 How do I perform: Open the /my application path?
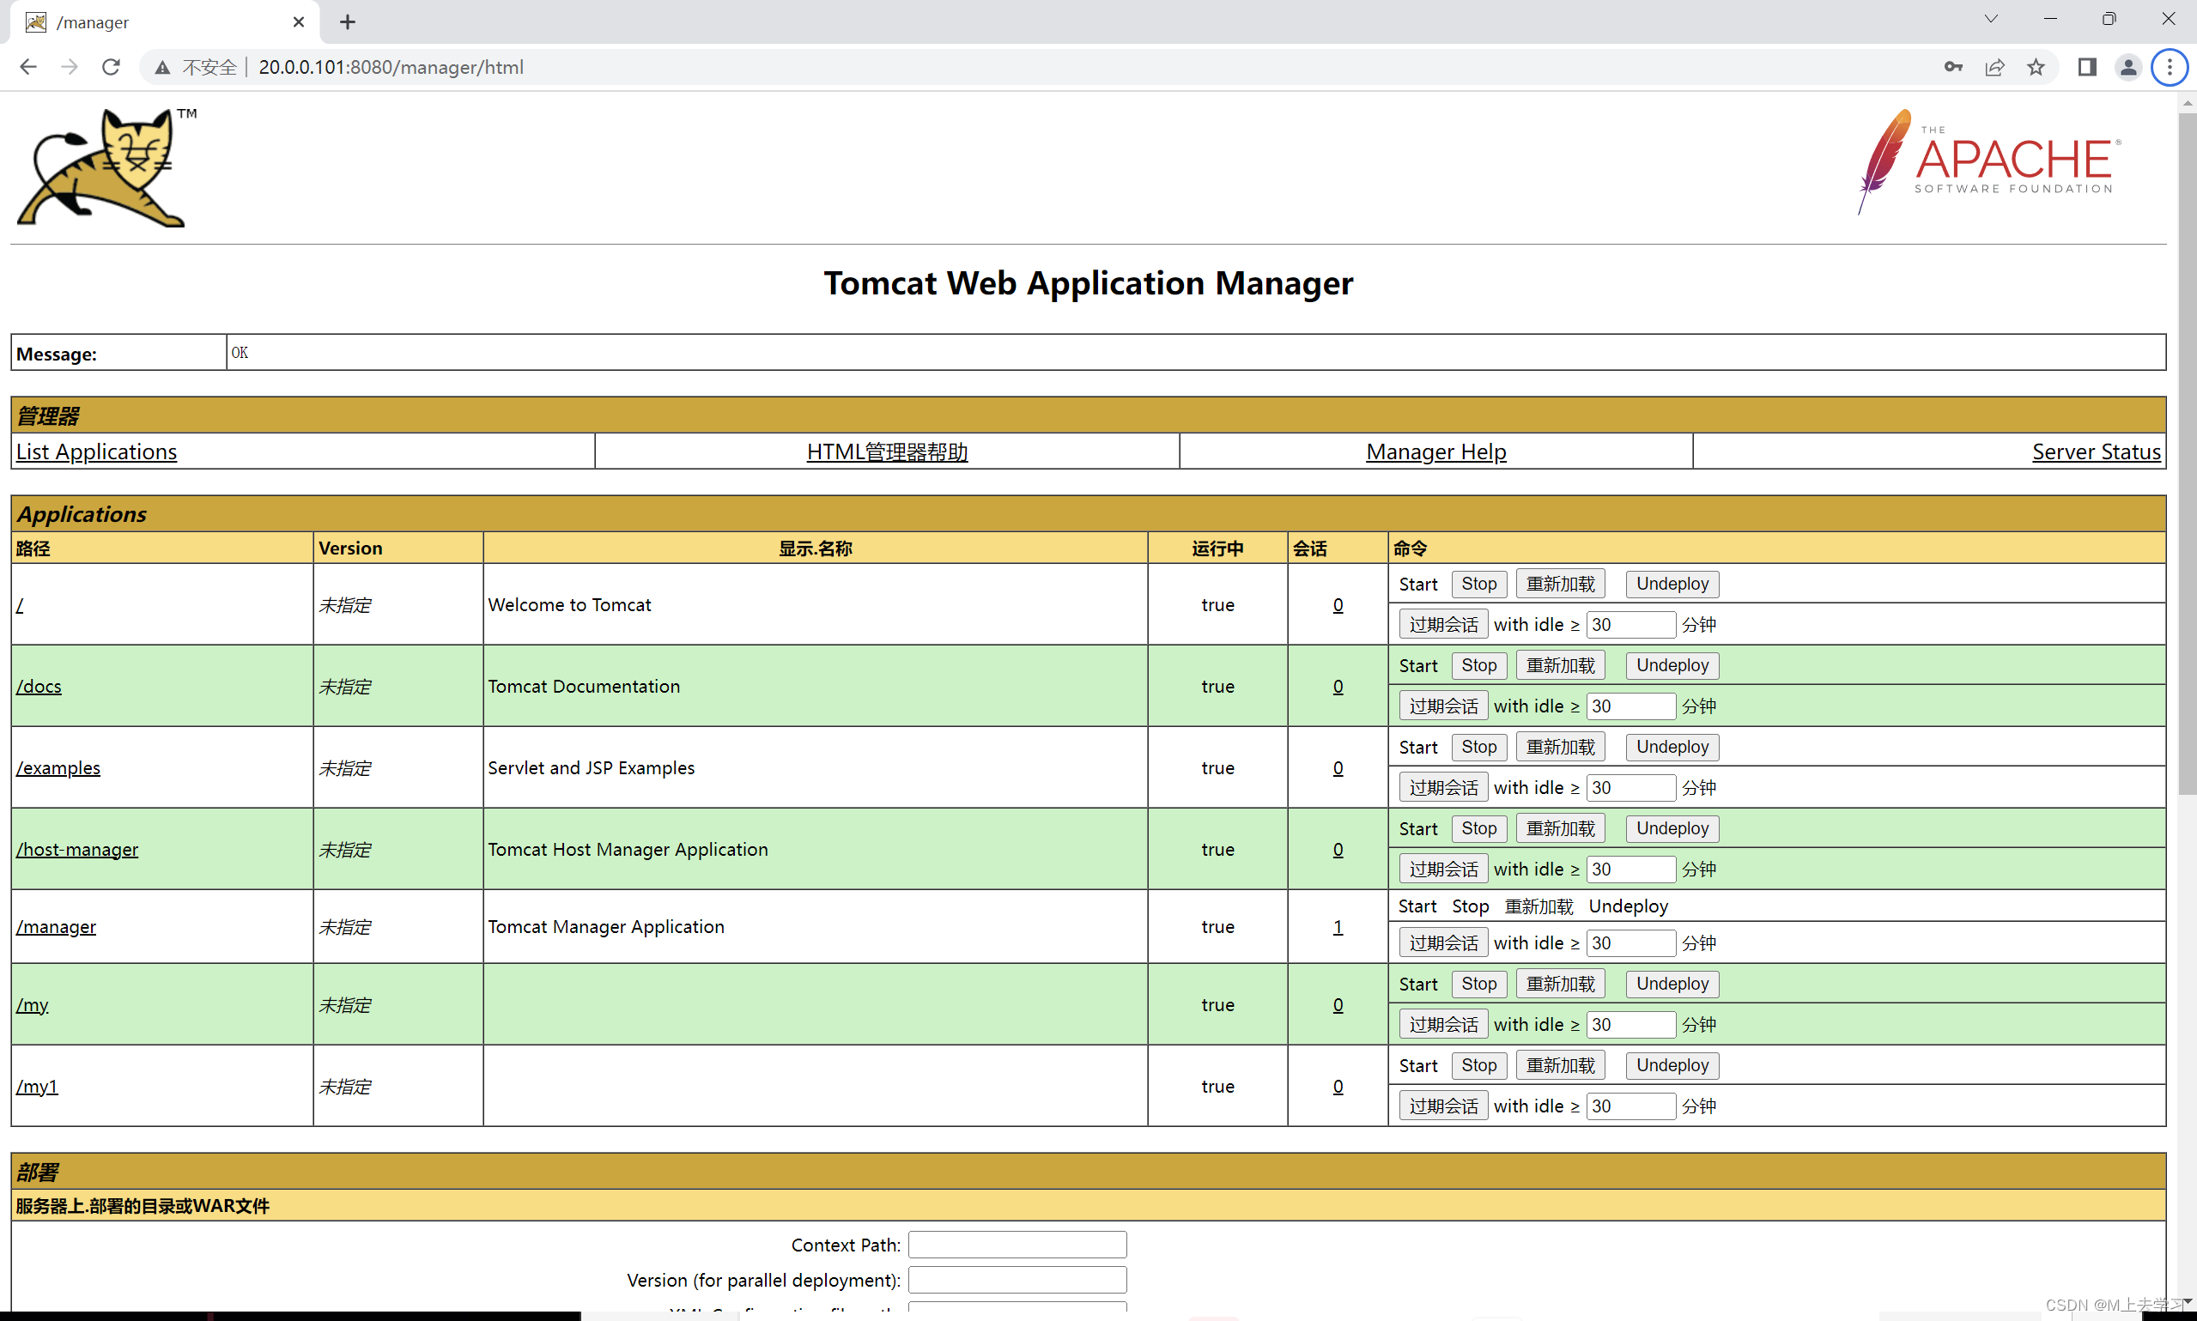click(32, 1005)
